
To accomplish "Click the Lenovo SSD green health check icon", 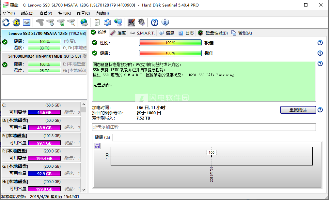I will pos(5,42).
